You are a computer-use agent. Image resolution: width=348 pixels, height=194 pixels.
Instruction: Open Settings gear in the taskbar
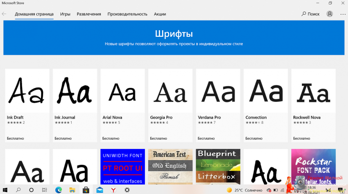(x=127, y=190)
